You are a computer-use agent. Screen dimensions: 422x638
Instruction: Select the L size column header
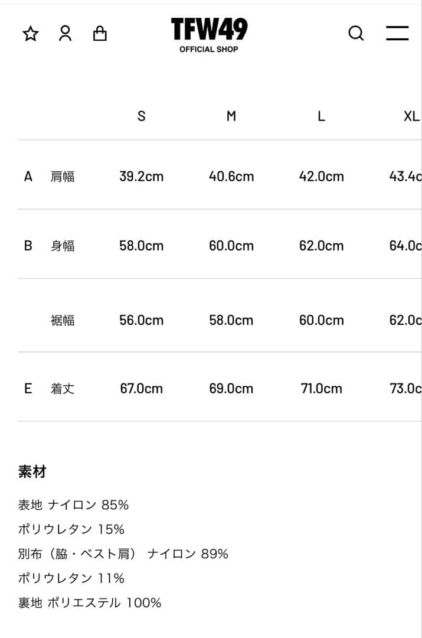[321, 116]
